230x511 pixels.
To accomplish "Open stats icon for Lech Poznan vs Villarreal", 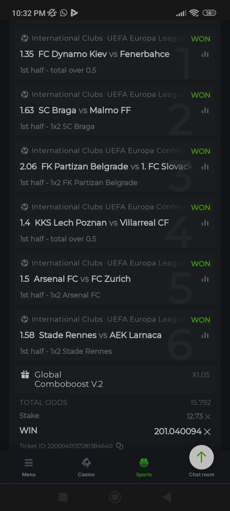I will 205,223.
